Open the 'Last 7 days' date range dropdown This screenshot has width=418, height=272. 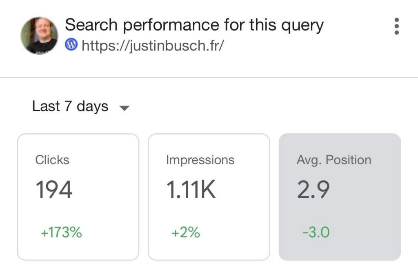tap(70, 106)
